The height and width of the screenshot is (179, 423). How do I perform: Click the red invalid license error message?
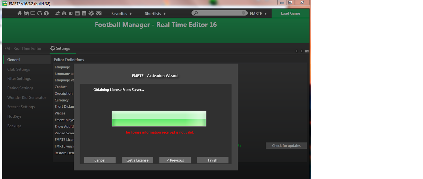159,132
